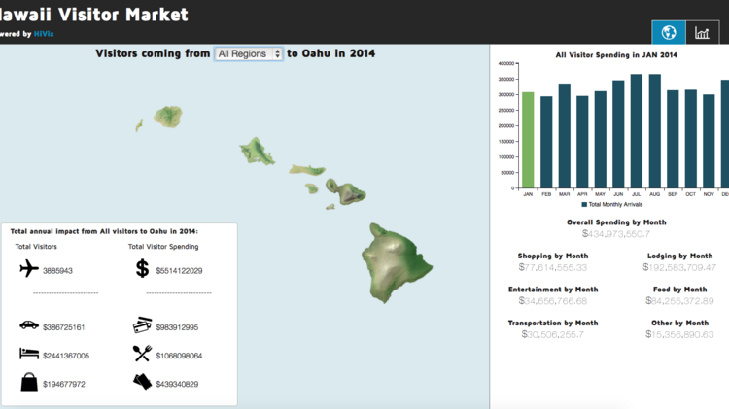Open the All Regions dropdown
The width and height of the screenshot is (729, 409).
point(249,54)
